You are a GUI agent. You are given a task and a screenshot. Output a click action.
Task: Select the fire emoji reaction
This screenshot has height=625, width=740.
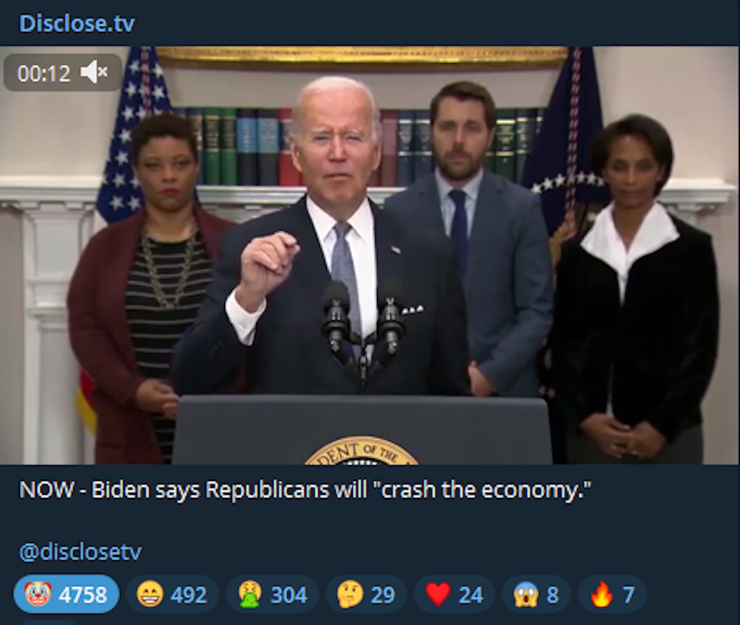(x=601, y=594)
